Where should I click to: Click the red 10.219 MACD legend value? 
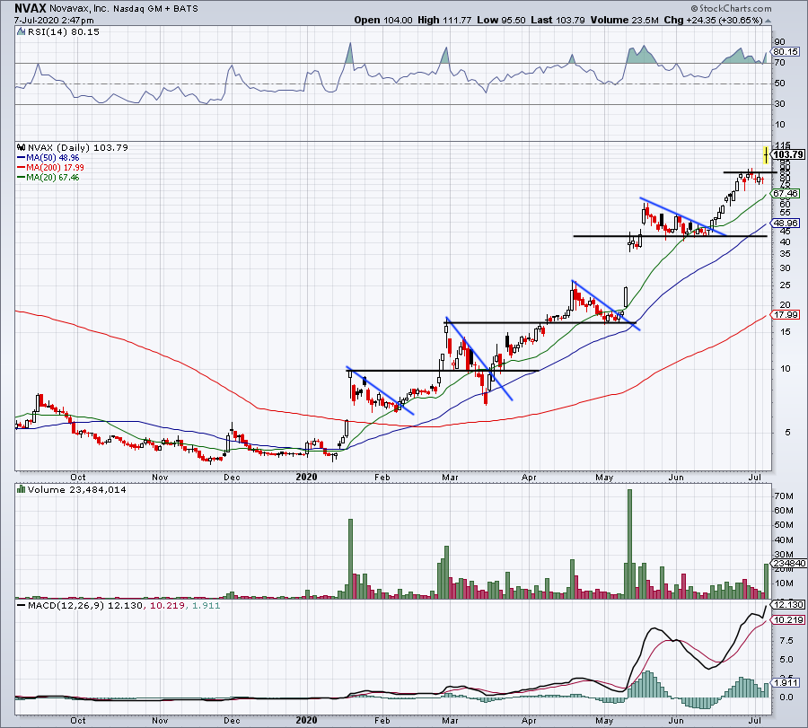point(165,605)
